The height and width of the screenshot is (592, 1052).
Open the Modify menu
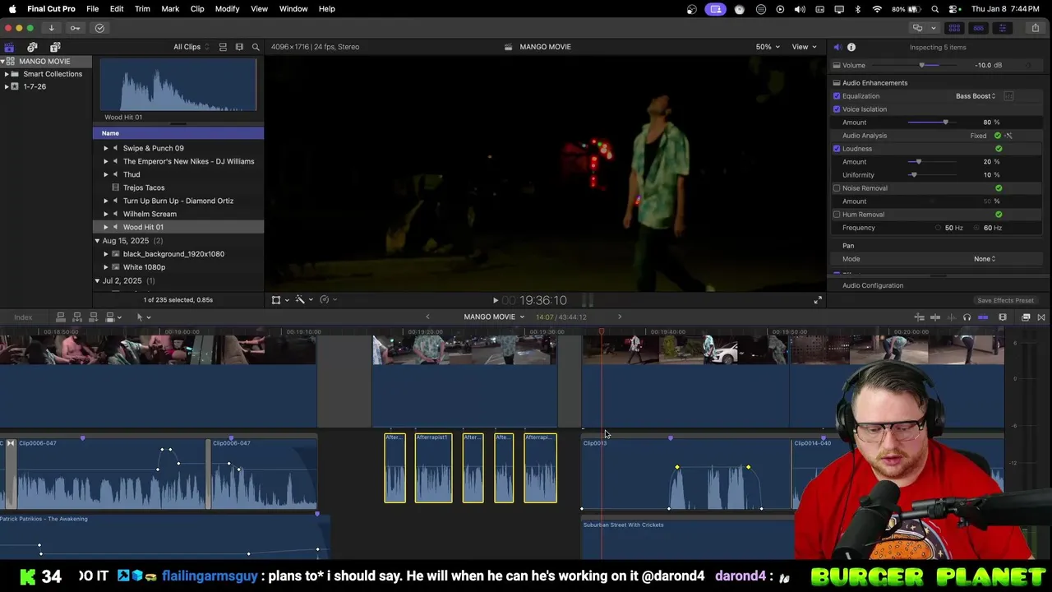[x=227, y=9]
